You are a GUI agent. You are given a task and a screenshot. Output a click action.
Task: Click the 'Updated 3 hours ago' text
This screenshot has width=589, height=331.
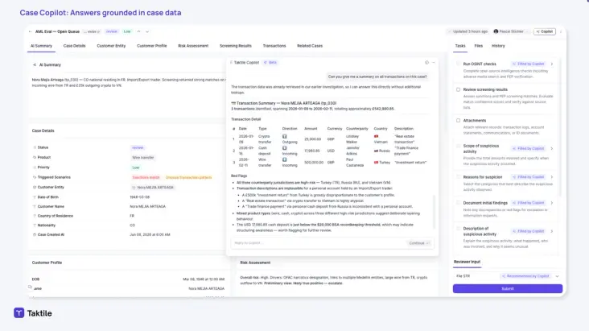point(470,31)
